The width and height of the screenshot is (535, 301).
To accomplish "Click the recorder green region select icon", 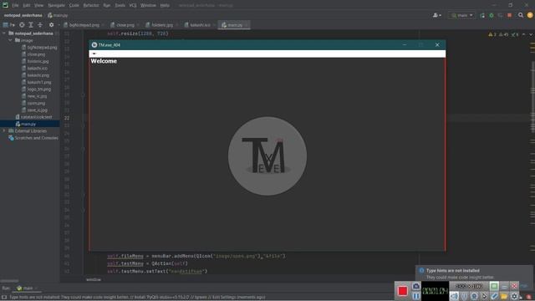I will [x=494, y=286].
